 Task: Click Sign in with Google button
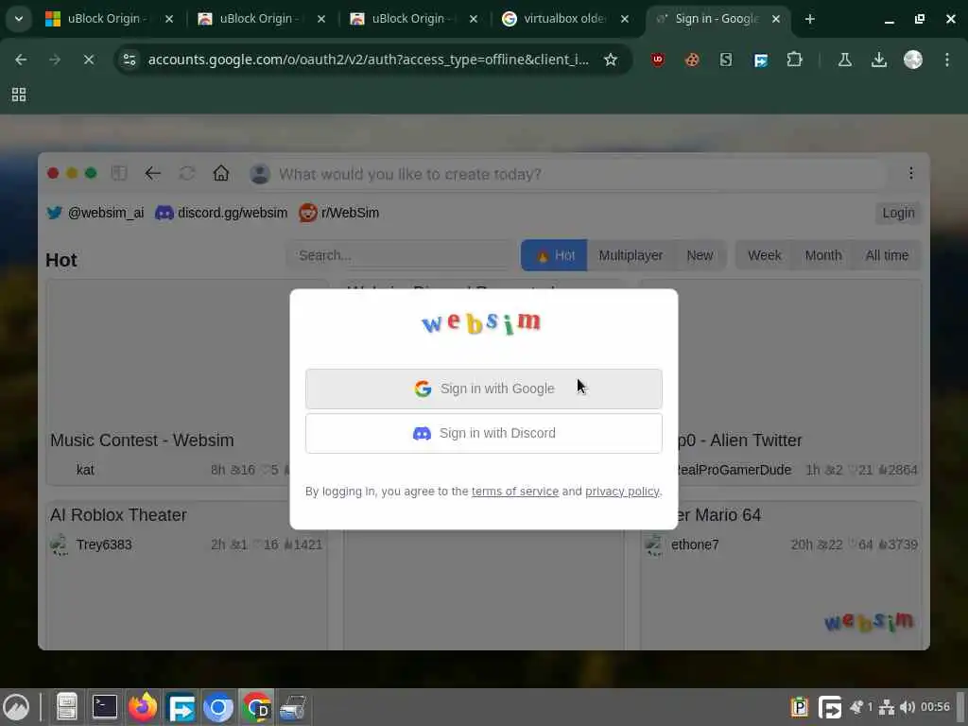484,389
